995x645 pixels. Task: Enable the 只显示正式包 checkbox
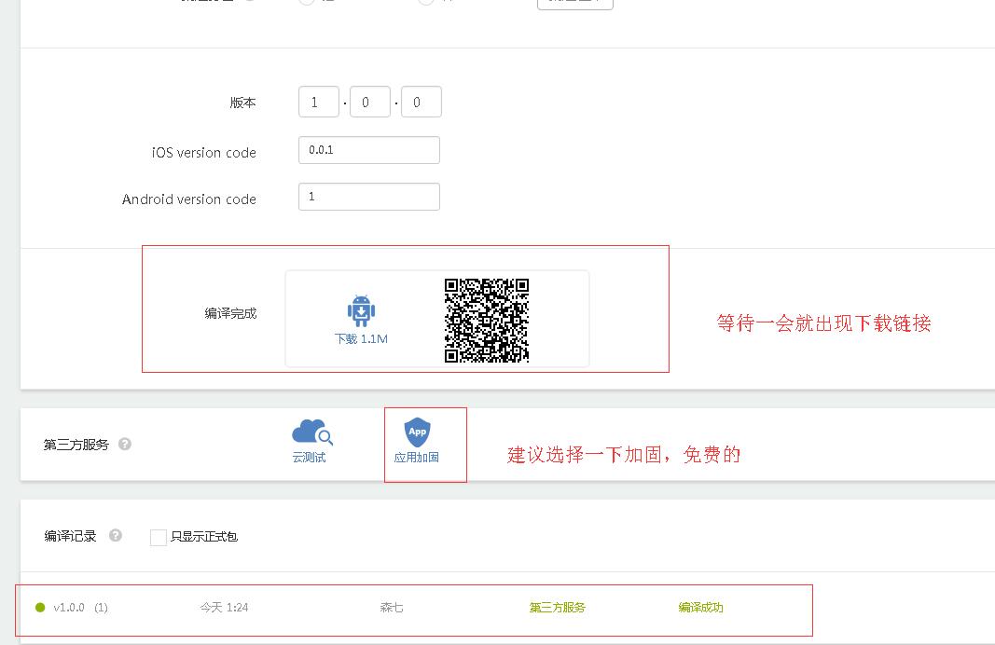pos(158,537)
